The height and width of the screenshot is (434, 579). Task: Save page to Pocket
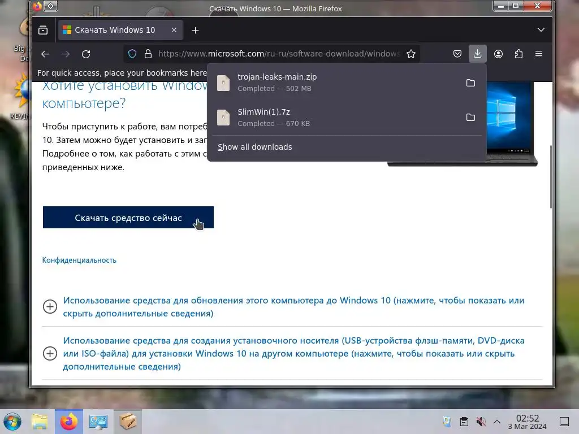click(457, 54)
